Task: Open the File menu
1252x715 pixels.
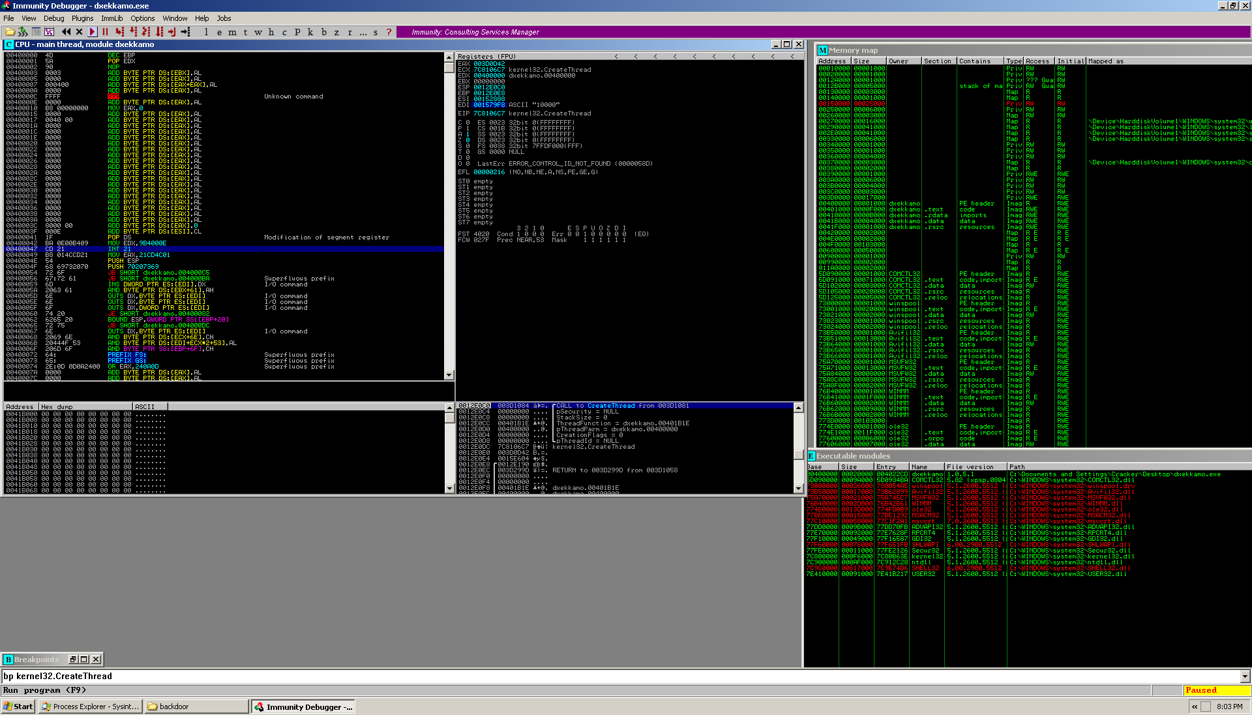Action: tap(8, 18)
